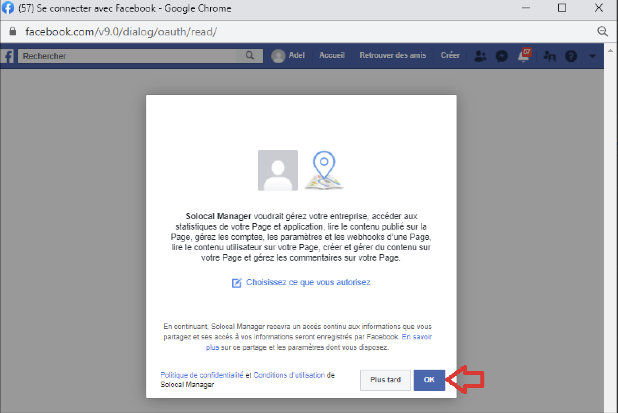Click the Chrome zoom magnifier icon
Screen dimensions: 618x413
(602, 31)
